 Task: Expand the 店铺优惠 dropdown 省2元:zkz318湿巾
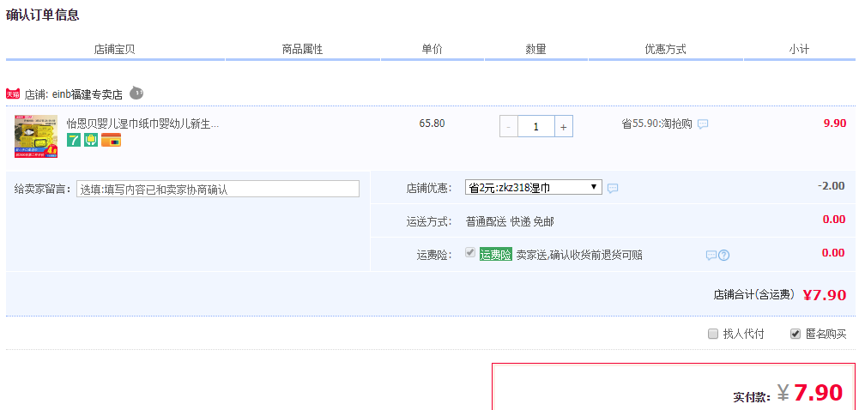534,187
